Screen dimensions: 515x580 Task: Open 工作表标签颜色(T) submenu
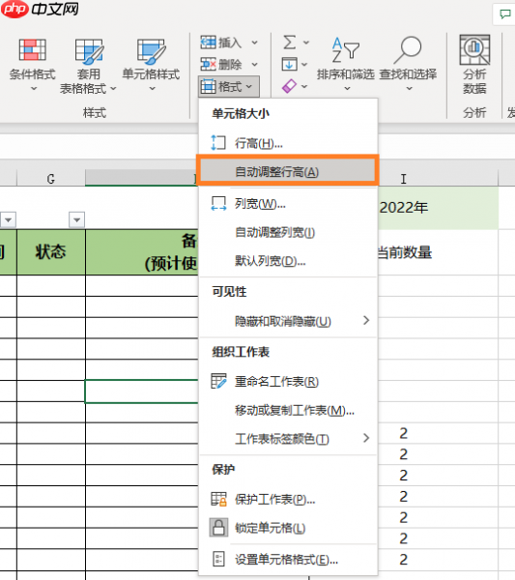288,439
